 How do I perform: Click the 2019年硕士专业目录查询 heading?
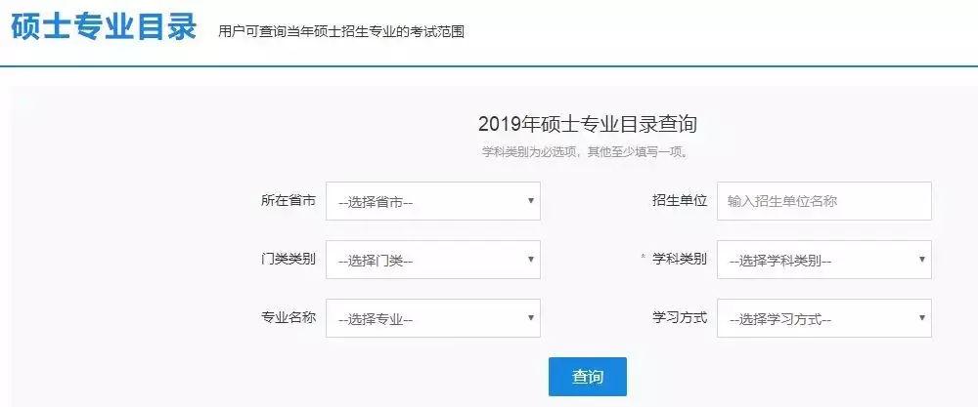[x=587, y=124]
